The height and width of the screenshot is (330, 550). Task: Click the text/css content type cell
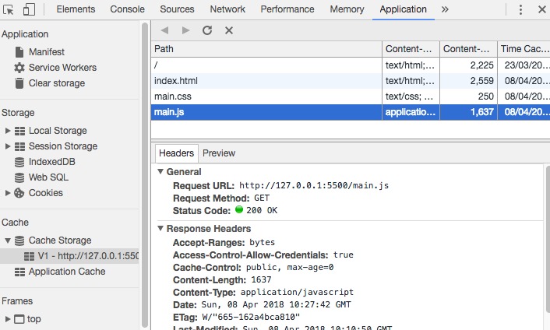[x=411, y=97]
